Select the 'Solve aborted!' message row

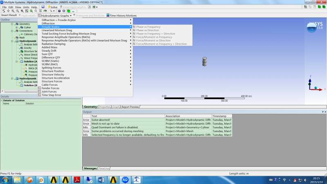(x=157, y=120)
